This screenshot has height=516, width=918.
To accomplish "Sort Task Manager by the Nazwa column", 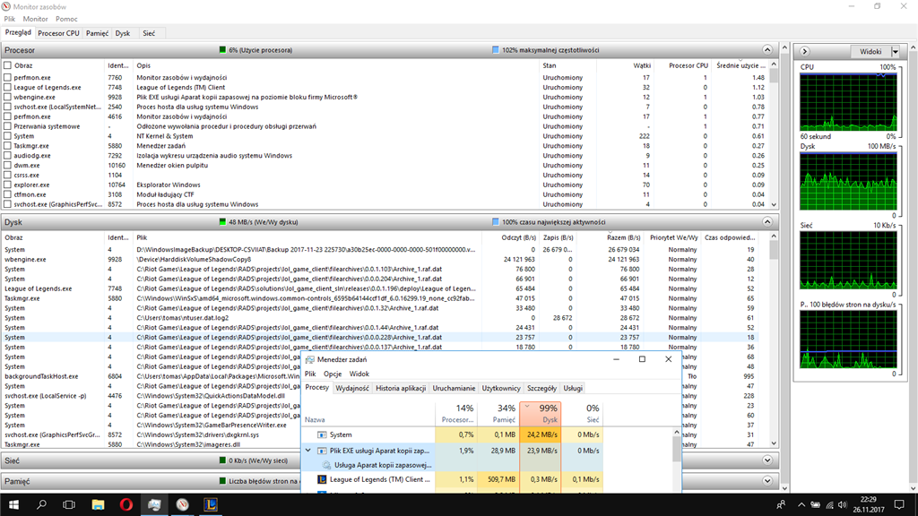I will [368, 414].
